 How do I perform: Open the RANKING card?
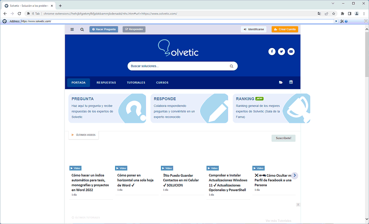click(x=272, y=108)
